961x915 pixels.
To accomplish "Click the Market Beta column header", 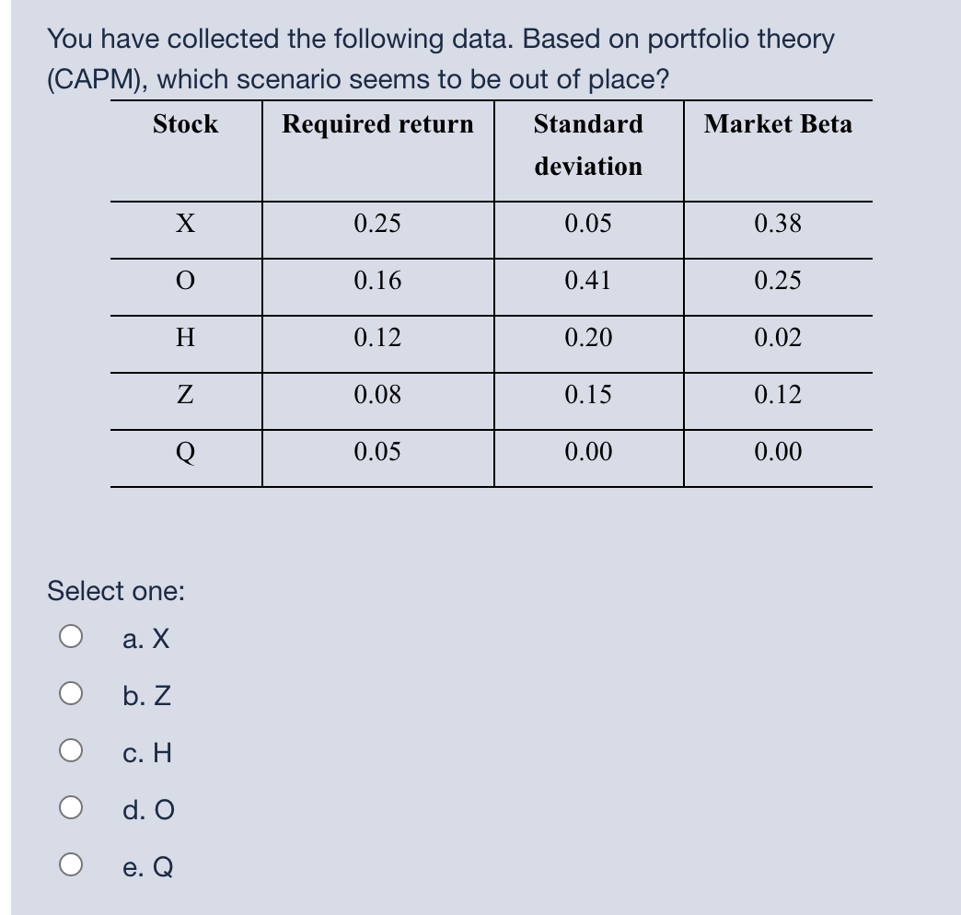I will 778,124.
